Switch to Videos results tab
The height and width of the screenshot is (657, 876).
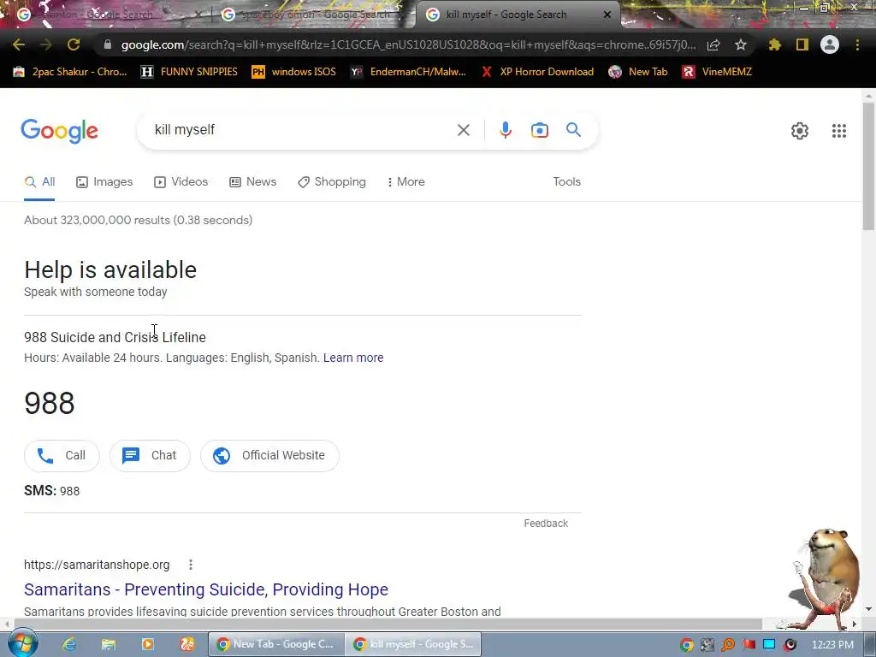[x=181, y=182]
